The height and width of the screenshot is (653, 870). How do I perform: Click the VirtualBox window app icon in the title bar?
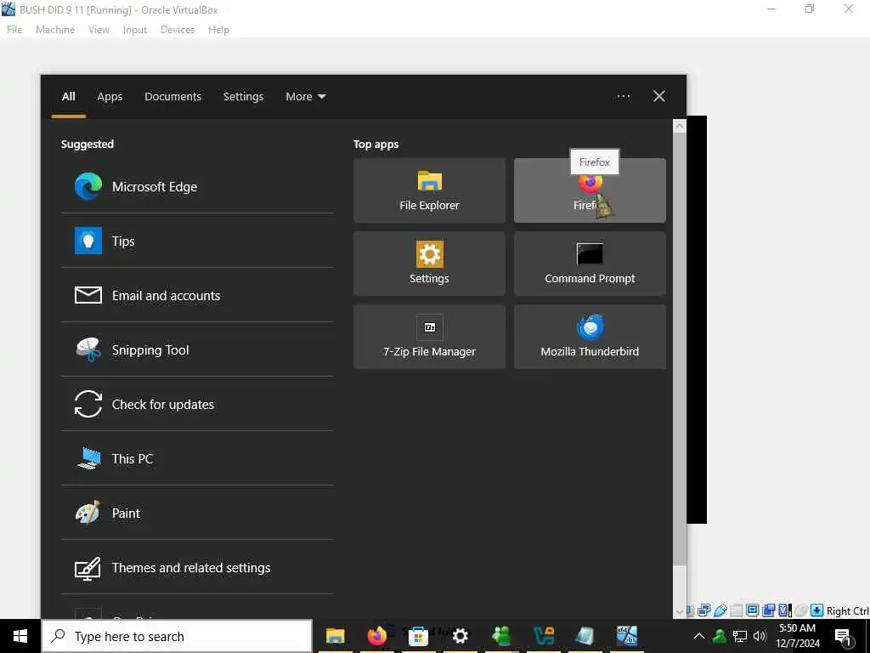pyautogui.click(x=8, y=9)
